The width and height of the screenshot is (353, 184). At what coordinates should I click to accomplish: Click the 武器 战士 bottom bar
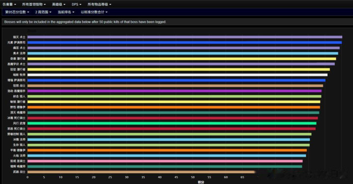(141, 172)
